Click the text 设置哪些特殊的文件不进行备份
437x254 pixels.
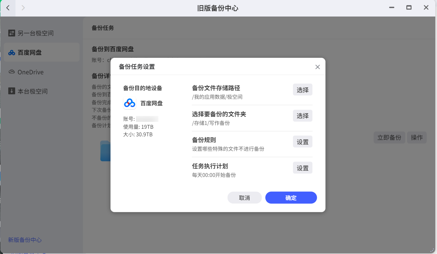click(x=228, y=149)
